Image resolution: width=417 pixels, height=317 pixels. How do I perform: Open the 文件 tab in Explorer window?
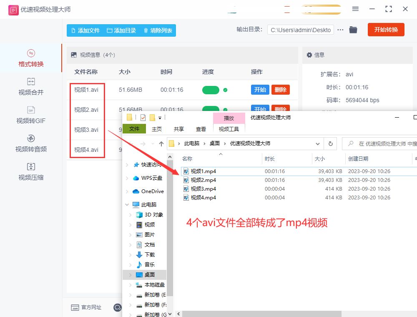click(x=134, y=129)
